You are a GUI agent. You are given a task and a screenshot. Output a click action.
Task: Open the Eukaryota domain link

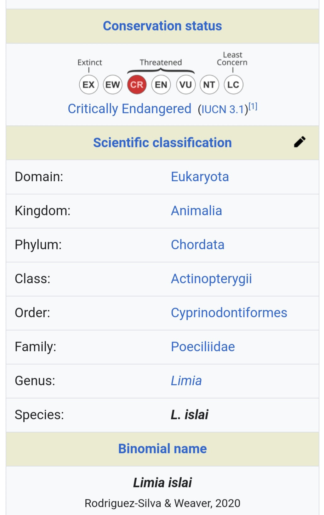coord(200,177)
